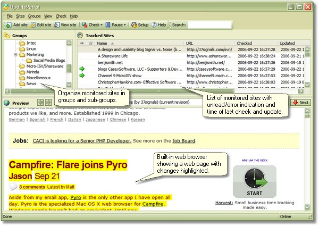Focus the Search input field
The width and height of the screenshot is (319, 226).
(210, 25)
